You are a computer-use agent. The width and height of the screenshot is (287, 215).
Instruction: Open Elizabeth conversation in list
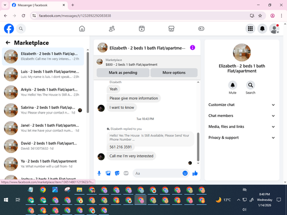(43, 56)
